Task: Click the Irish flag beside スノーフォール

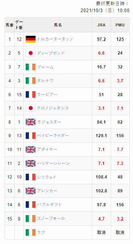Action: [31, 218]
